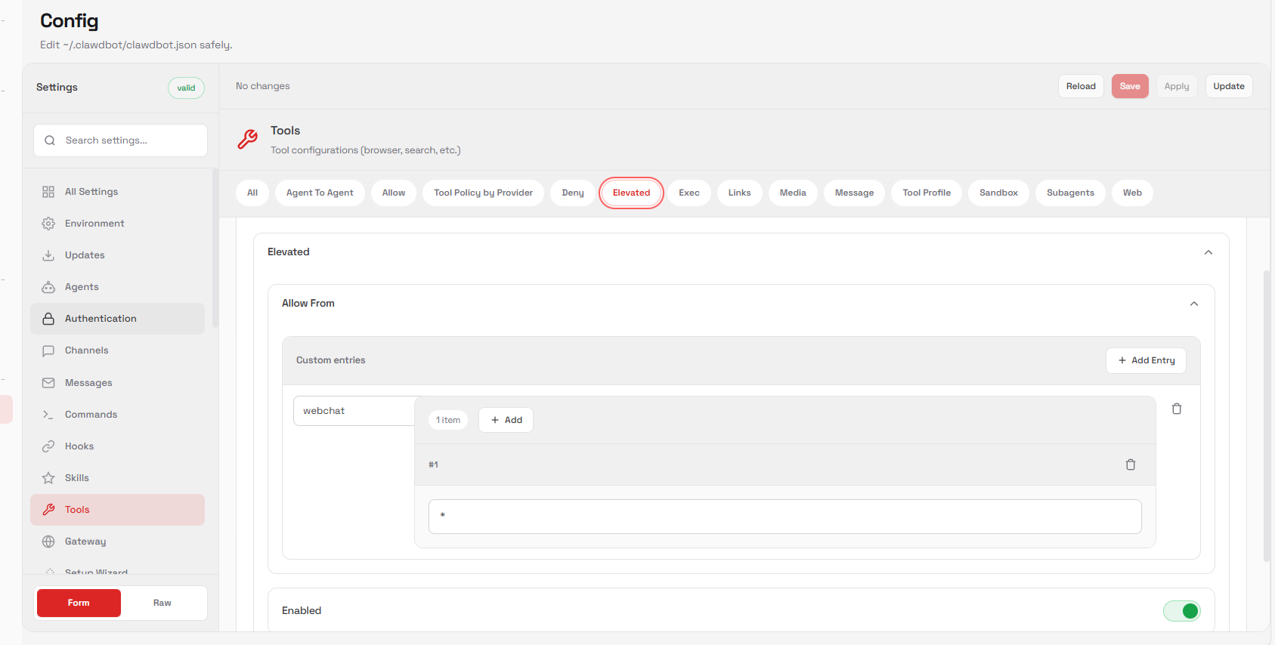The height and width of the screenshot is (645, 1275).
Task: Click the All Settings grid icon
Action: coord(48,192)
